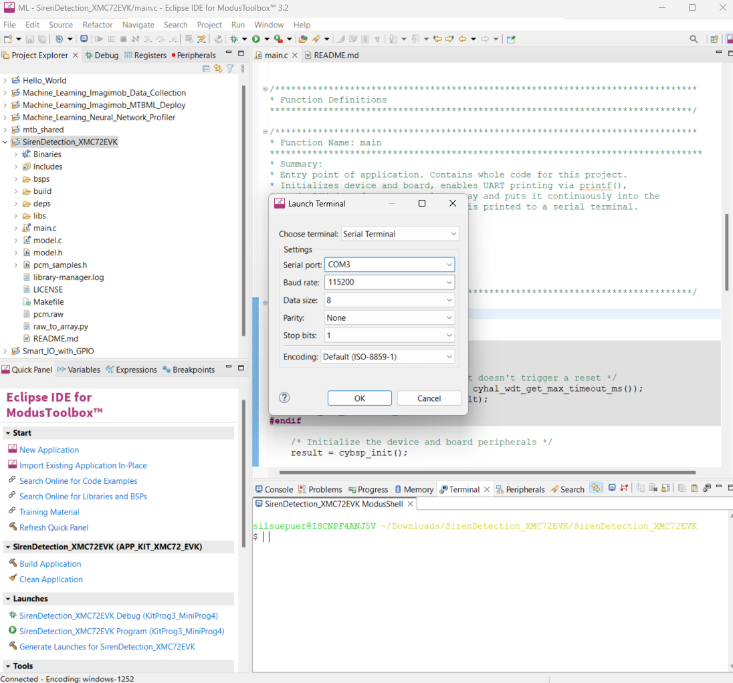Click the External Tools run icon
The height and width of the screenshot is (683, 733).
[x=278, y=39]
